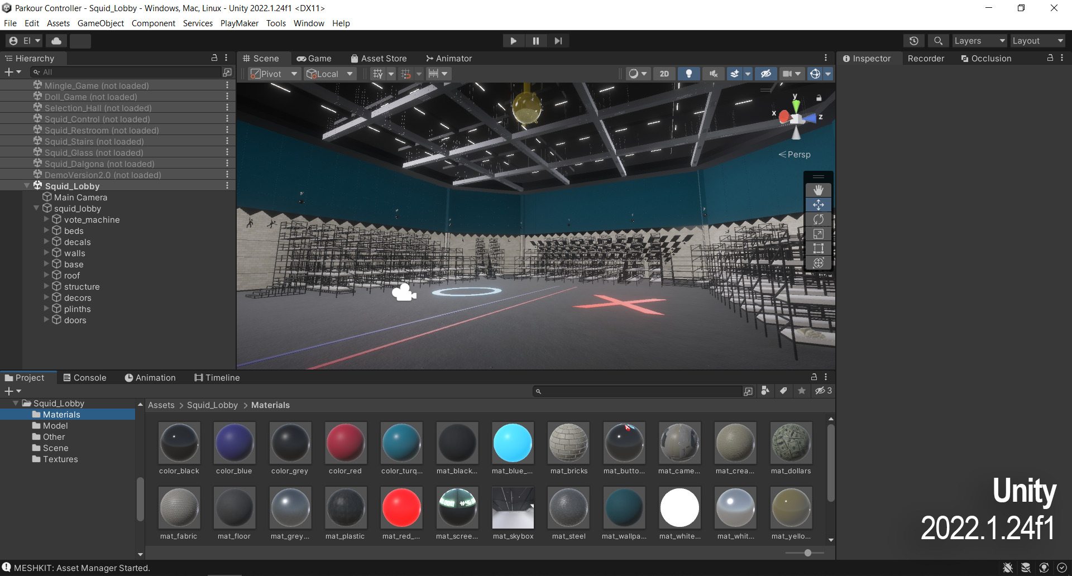Viewport: 1072px width, 576px height.
Task: Click Assets in the Project breadcrumb
Action: click(161, 405)
